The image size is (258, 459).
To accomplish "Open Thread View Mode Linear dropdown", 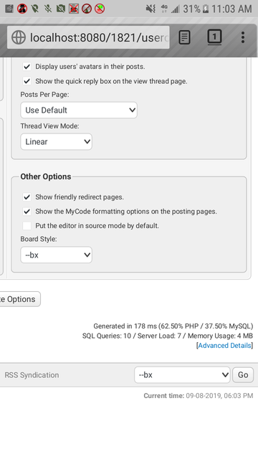I will (56, 142).
